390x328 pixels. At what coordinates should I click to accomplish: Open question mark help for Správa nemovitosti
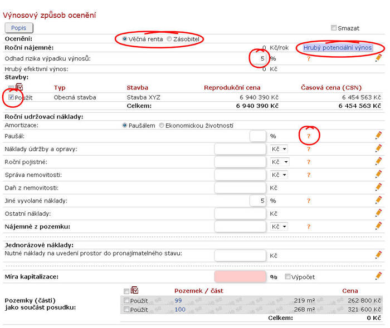[x=309, y=175]
